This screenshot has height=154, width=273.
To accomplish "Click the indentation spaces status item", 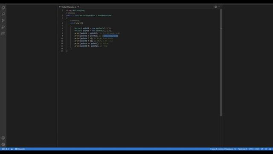I will (x=242, y=149).
